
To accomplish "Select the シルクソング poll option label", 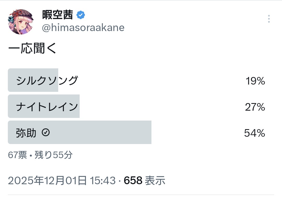I will click(x=47, y=81).
